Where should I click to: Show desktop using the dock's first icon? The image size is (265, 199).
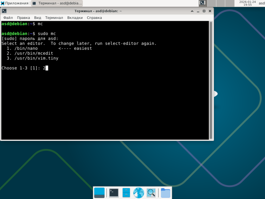pyautogui.click(x=99, y=193)
